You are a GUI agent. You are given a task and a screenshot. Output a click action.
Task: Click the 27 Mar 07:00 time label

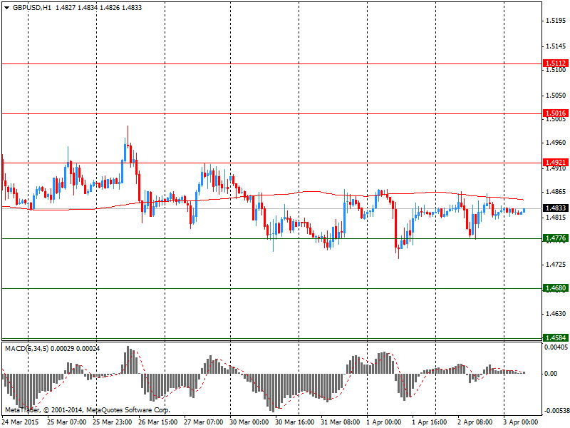[204, 422]
